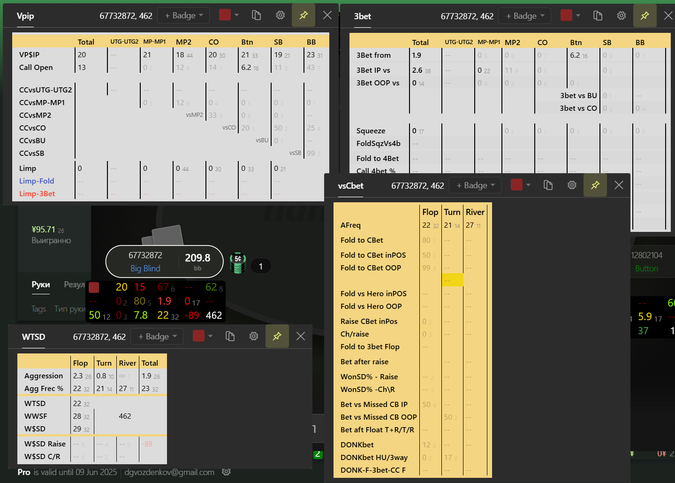The width and height of the screenshot is (675, 483).
Task: Expand color dropdown arrow in WTSD popup
Action: tap(211, 336)
